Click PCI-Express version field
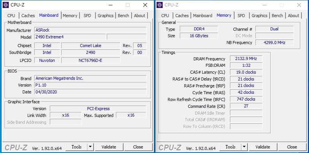The image size is (309, 153). [98, 109]
